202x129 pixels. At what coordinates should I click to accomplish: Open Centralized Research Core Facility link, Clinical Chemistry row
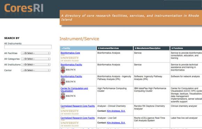[78, 106]
